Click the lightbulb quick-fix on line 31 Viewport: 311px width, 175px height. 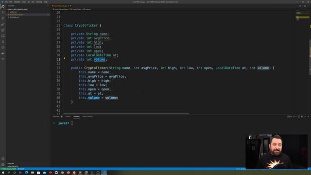(x=64, y=58)
